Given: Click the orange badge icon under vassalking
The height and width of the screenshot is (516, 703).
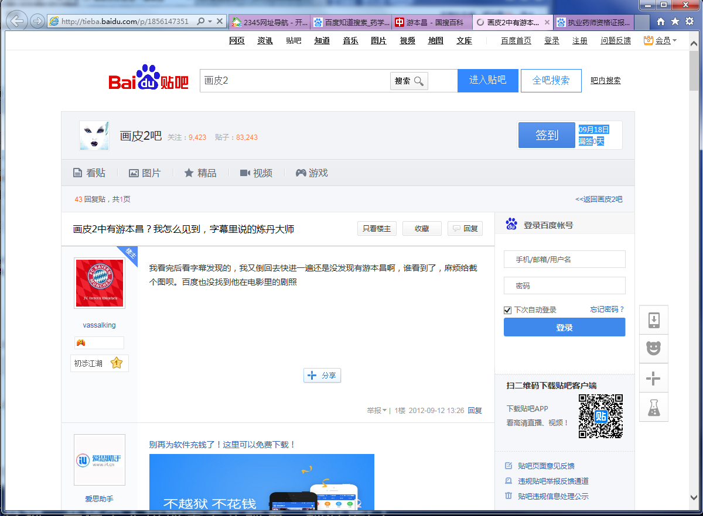Looking at the screenshot, I should coord(81,343).
